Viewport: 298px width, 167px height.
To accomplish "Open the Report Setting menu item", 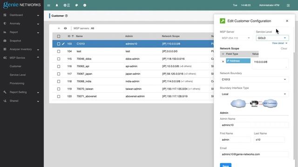I will point(18,92).
